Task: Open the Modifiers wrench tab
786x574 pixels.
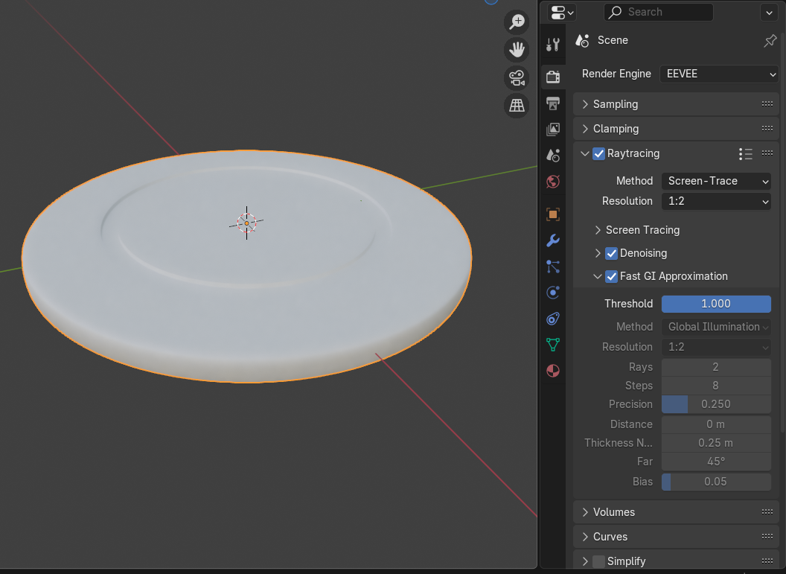Action: 552,240
